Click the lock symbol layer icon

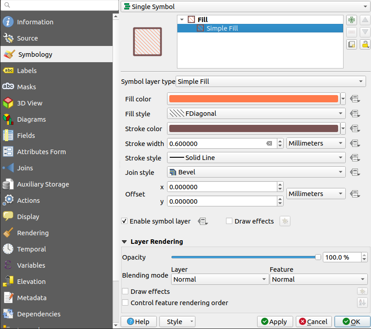pos(365,44)
